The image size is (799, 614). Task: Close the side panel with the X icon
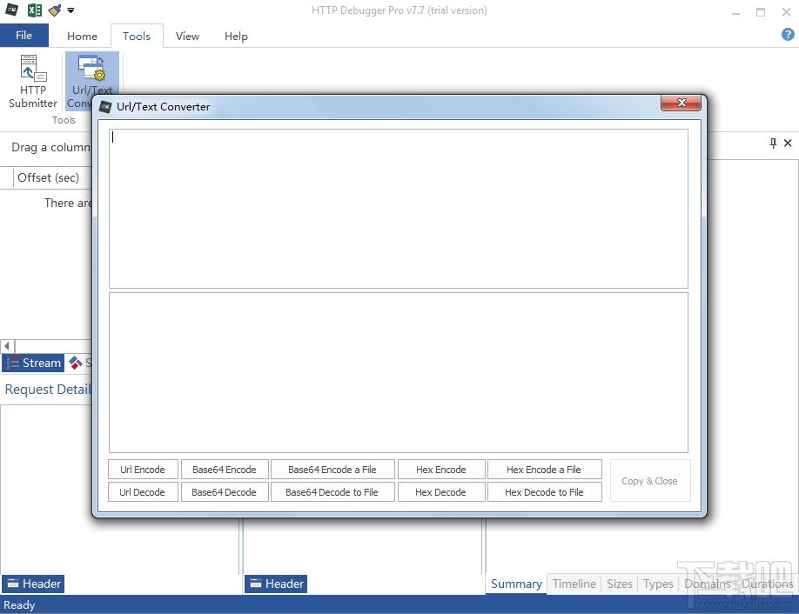click(x=788, y=143)
